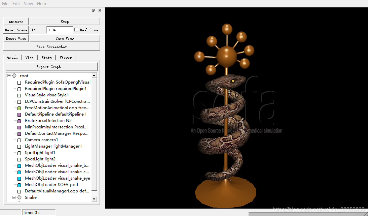
Task: Select MeshObjLoader SOFA_pod row text
Action: tap(51, 185)
